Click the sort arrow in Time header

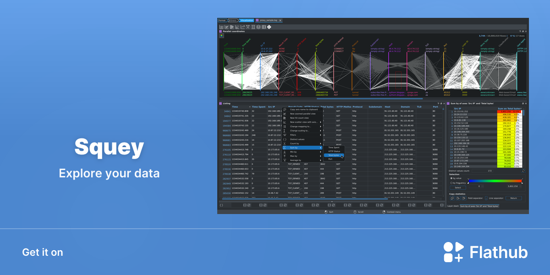click(x=250, y=107)
